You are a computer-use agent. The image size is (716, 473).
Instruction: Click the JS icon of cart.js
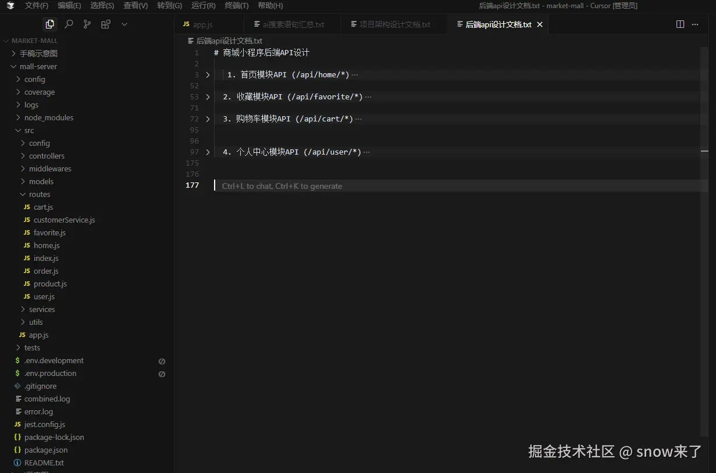[x=27, y=207]
